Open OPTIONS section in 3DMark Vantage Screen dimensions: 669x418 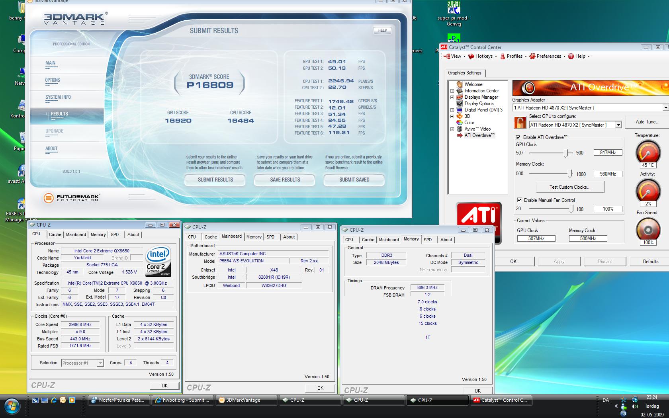click(53, 80)
